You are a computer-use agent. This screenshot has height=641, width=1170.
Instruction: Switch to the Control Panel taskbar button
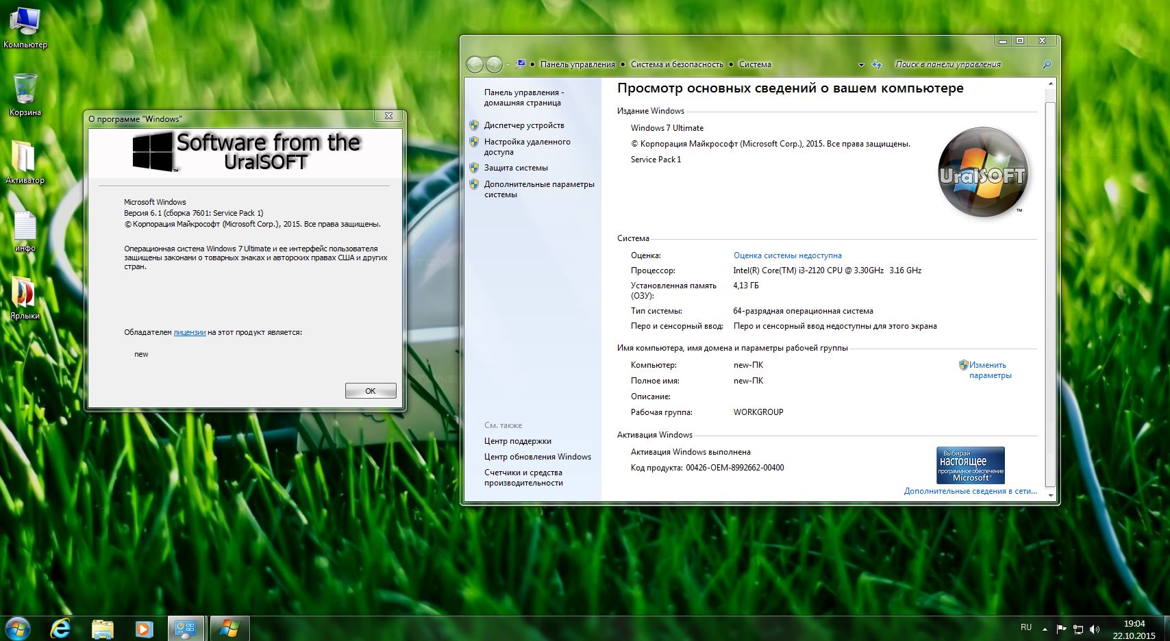click(x=186, y=629)
